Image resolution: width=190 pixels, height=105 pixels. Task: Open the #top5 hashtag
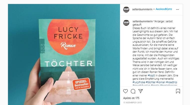click(x=151, y=75)
